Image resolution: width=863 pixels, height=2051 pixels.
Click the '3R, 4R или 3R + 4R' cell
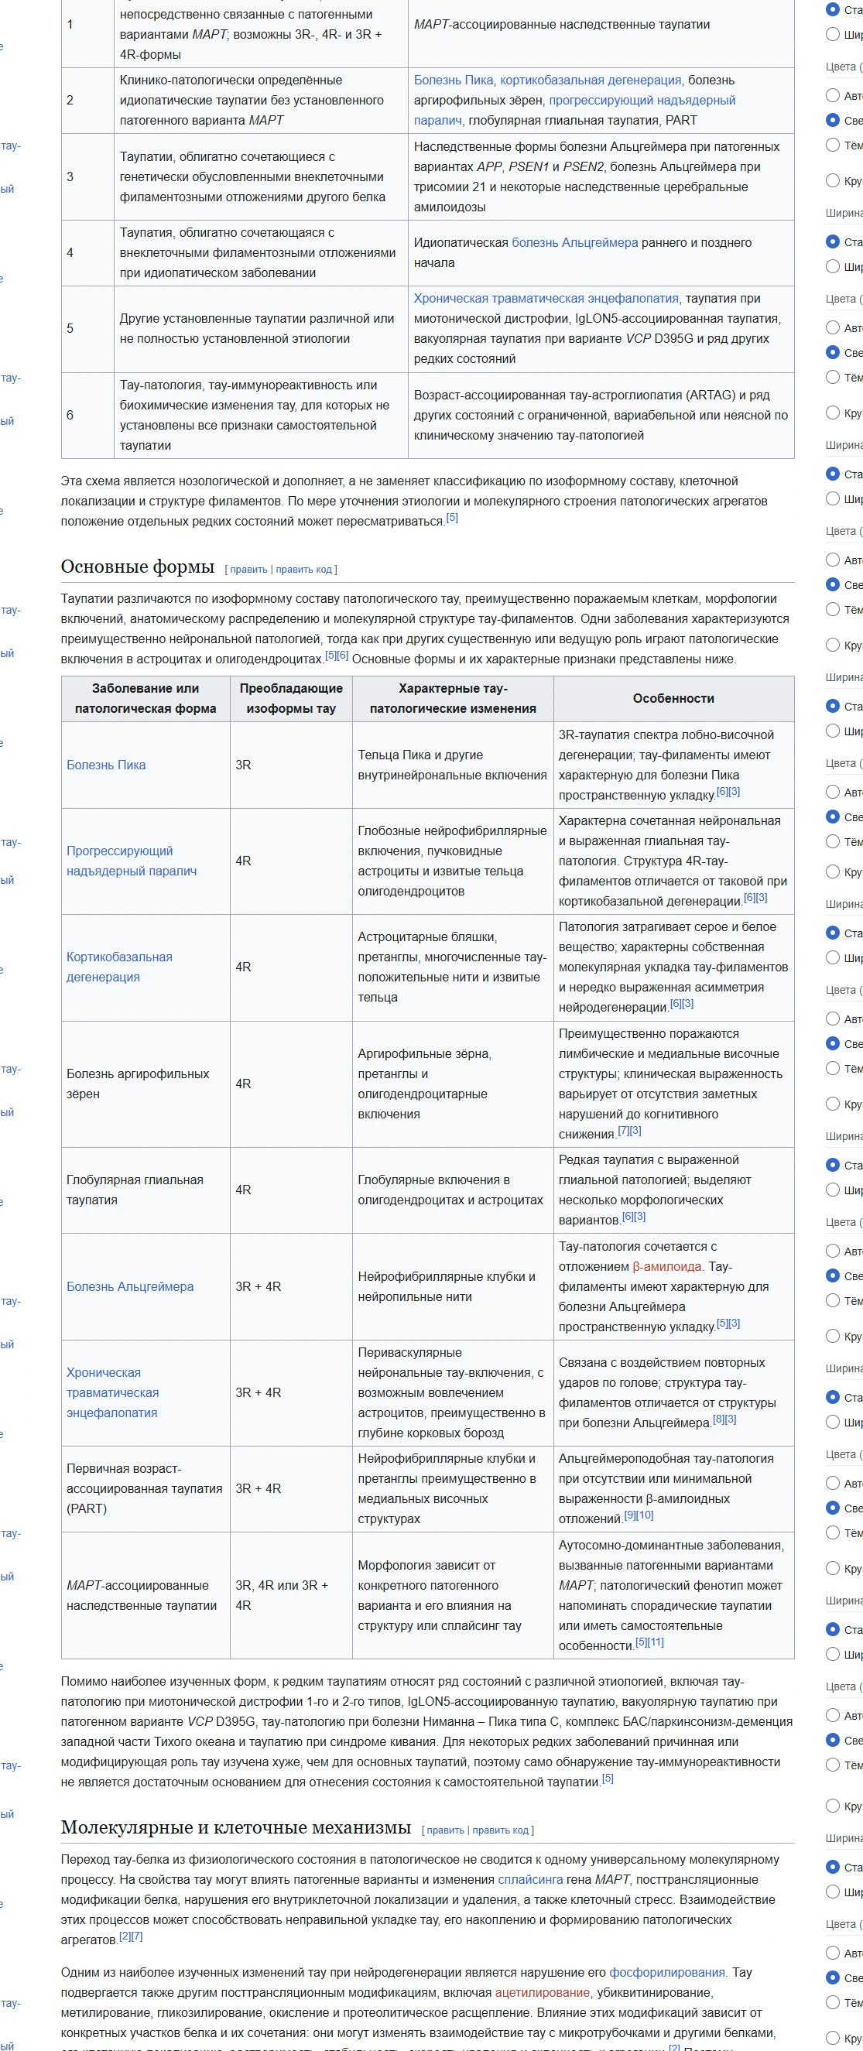[291, 1596]
